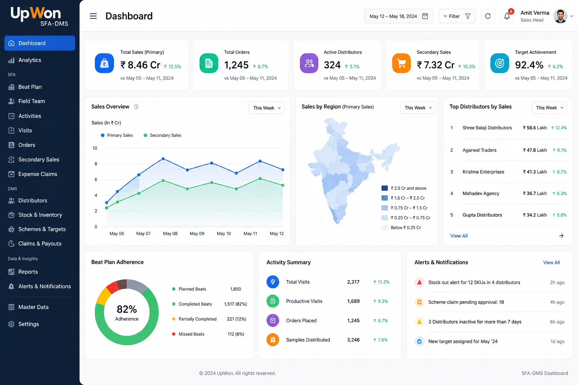Open Secondary Sales sidebar item
This screenshot has height=385, width=578.
point(40,159)
